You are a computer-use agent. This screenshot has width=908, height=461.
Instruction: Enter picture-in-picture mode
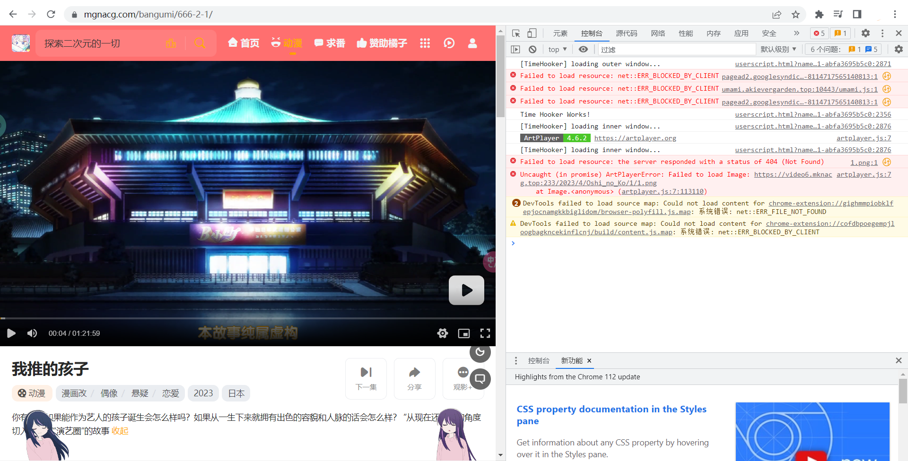pos(464,333)
